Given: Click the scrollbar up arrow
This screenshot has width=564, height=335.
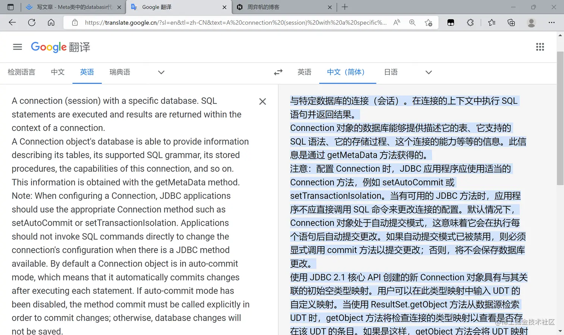Looking at the screenshot, I should (560, 35).
